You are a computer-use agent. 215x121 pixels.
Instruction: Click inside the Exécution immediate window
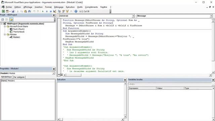pos(90,100)
